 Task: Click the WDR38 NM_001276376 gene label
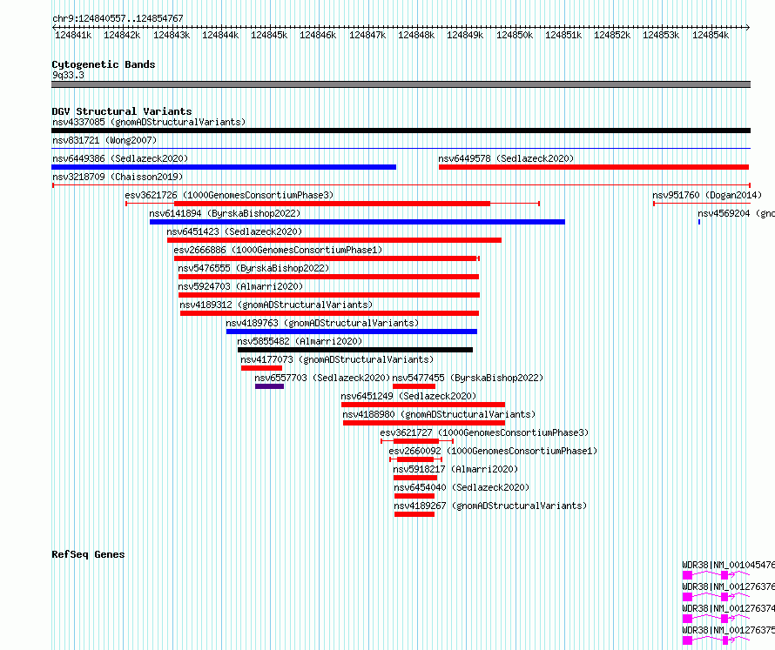click(728, 586)
